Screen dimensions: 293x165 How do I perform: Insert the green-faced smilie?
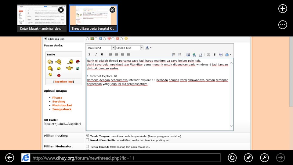(78, 68)
